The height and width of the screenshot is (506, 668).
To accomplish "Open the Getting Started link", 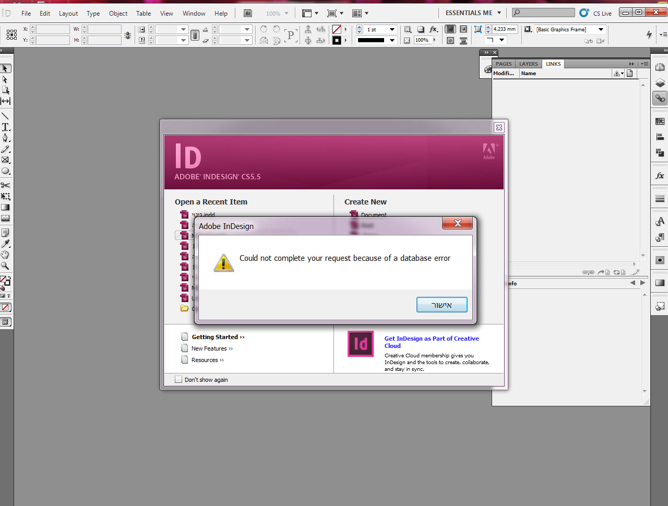I will [x=218, y=337].
